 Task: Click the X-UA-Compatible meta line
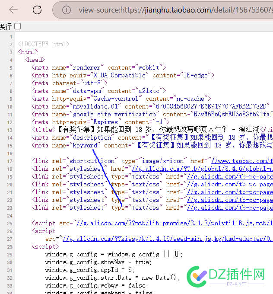[x=123, y=75]
